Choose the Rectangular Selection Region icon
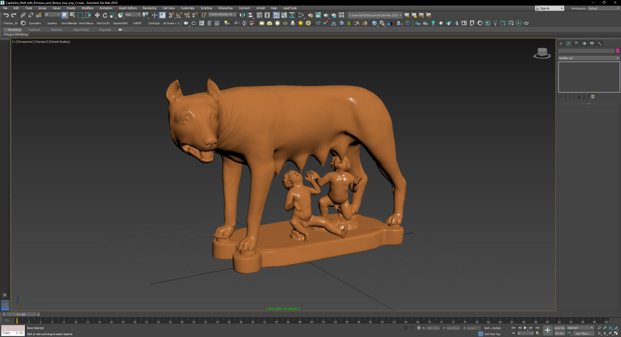The height and width of the screenshot is (337, 621). click(x=80, y=15)
